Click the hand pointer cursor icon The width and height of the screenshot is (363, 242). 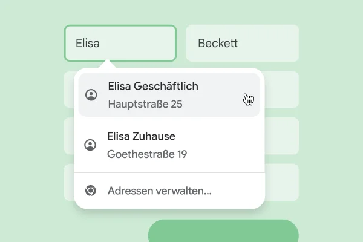click(248, 99)
